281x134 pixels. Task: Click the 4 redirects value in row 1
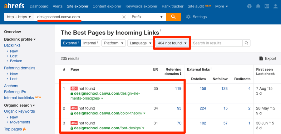coord(249,88)
